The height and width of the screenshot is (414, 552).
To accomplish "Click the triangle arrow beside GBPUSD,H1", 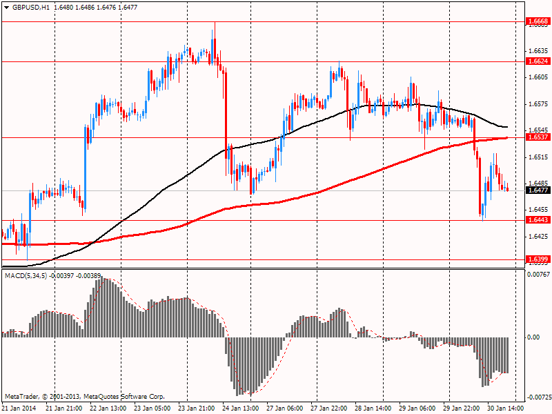I will coord(7,8).
